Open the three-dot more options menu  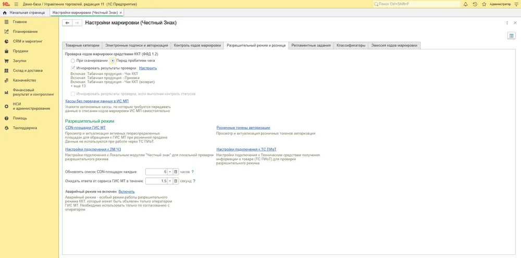(507, 23)
